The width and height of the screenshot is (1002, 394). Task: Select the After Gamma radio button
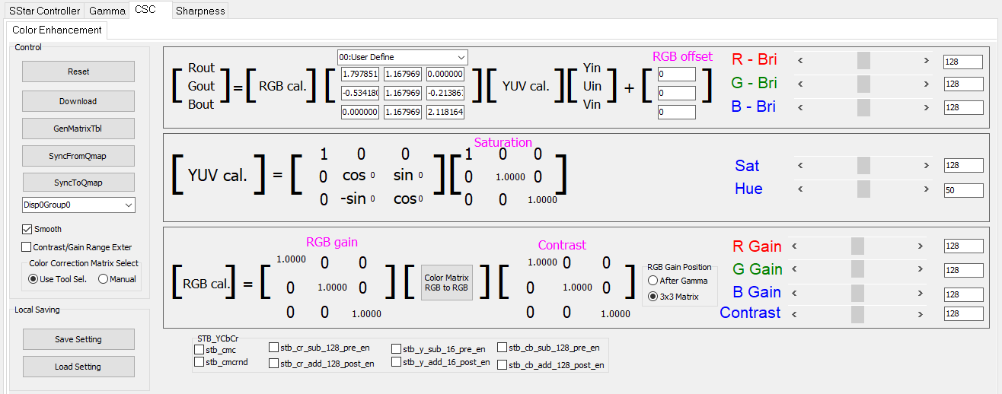[653, 281]
